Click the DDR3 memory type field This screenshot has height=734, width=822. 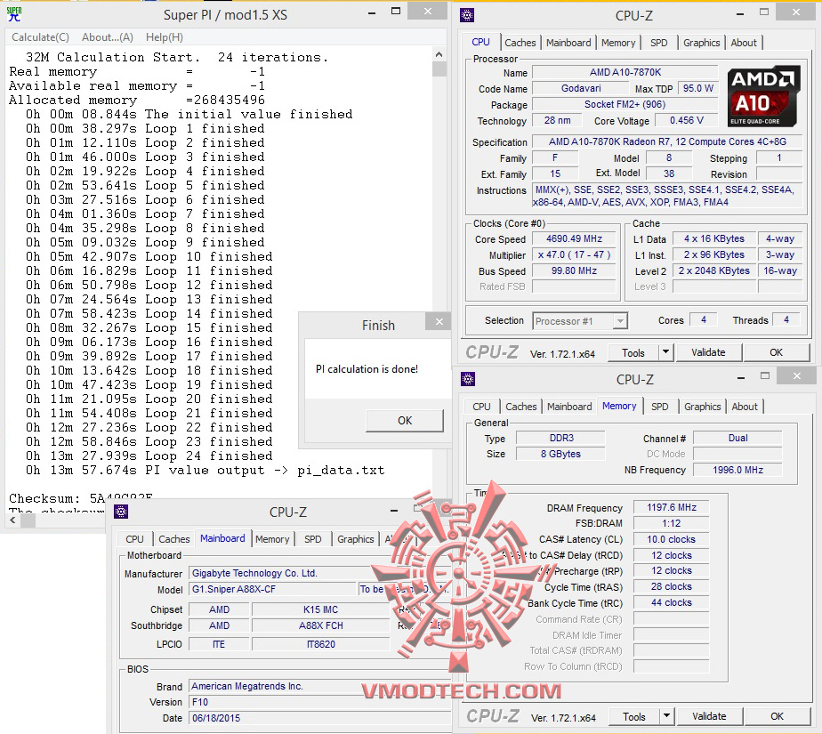(x=561, y=439)
